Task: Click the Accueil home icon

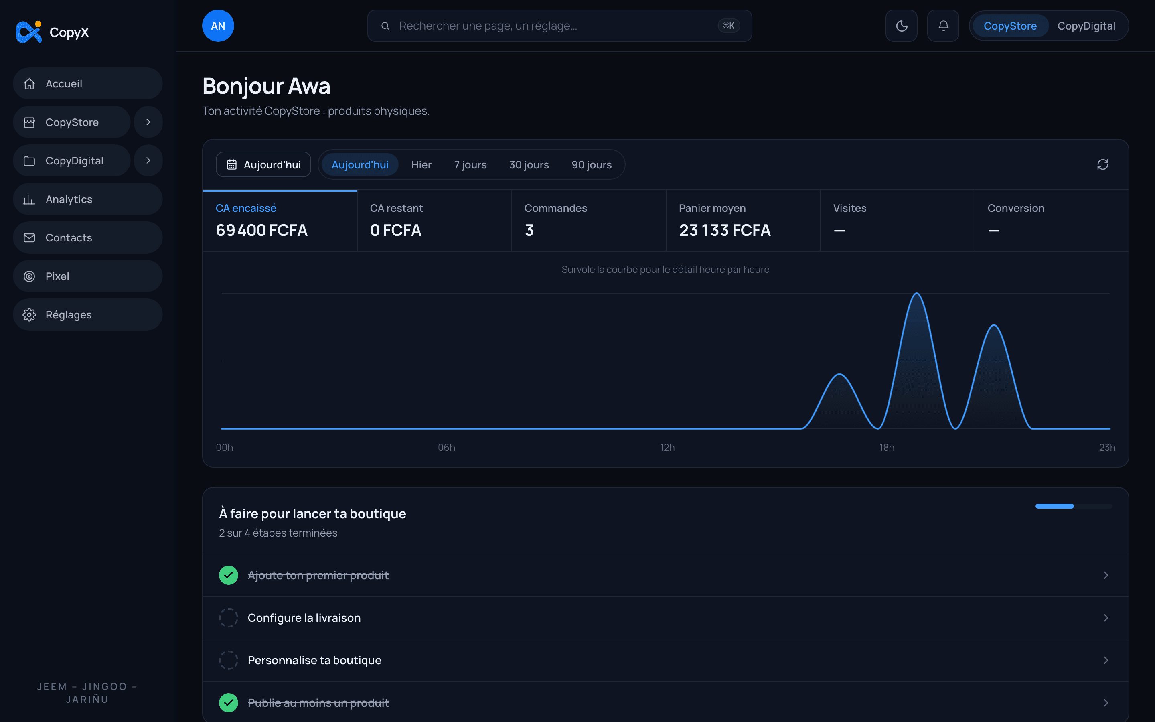Action: click(29, 83)
